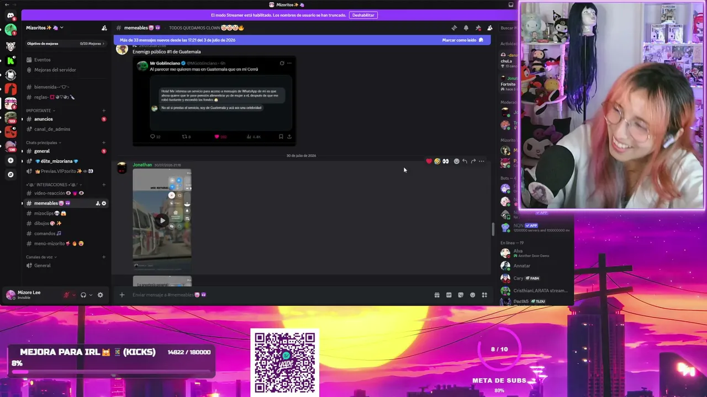
Task: Click Marcar como leído
Action: coord(463,40)
